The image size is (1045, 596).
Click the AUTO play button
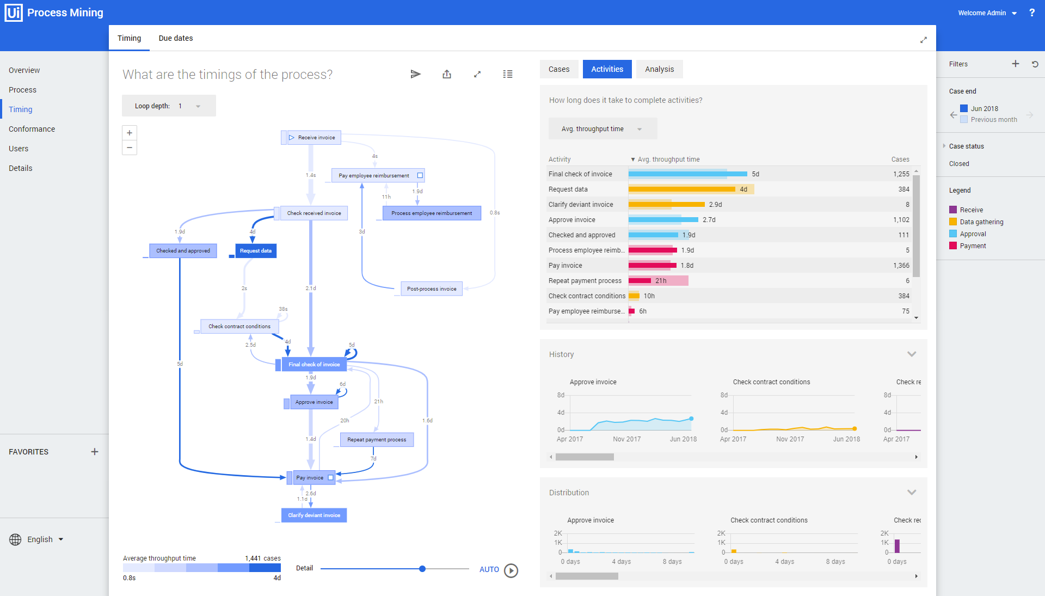click(511, 570)
